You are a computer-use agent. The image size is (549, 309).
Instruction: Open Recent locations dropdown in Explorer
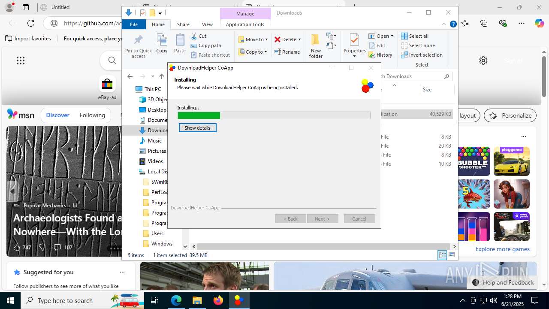(x=153, y=76)
